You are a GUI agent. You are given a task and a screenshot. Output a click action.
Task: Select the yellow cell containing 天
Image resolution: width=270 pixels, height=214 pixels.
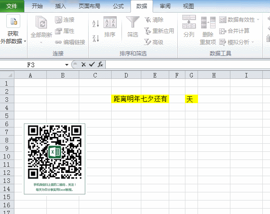(x=192, y=99)
